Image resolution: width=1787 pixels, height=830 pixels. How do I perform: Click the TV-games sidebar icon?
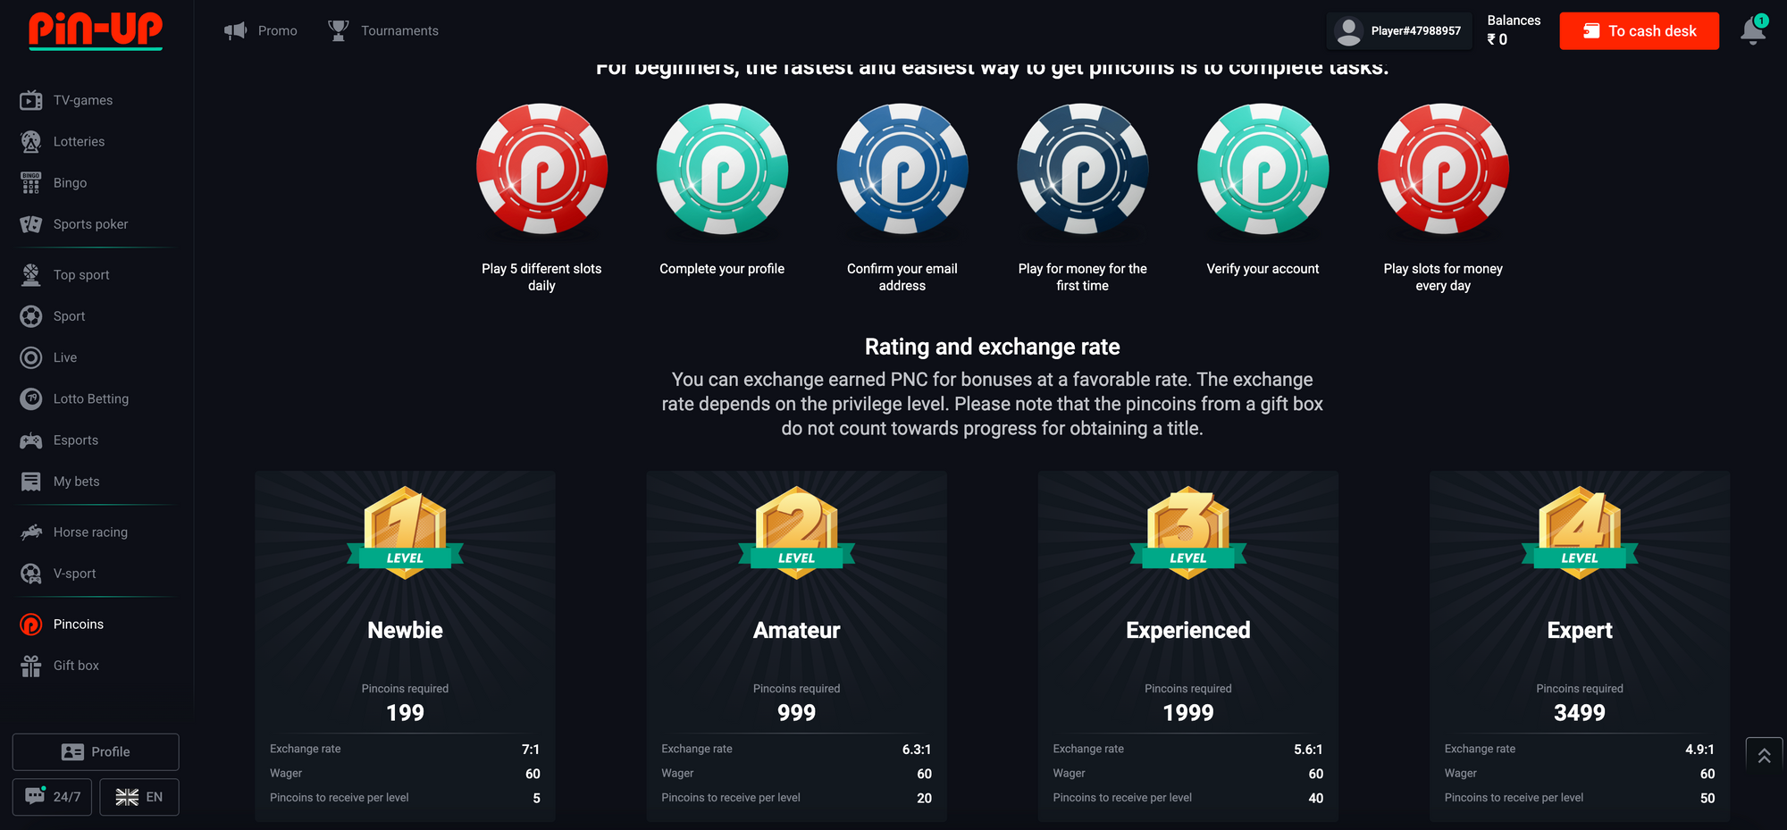click(31, 100)
